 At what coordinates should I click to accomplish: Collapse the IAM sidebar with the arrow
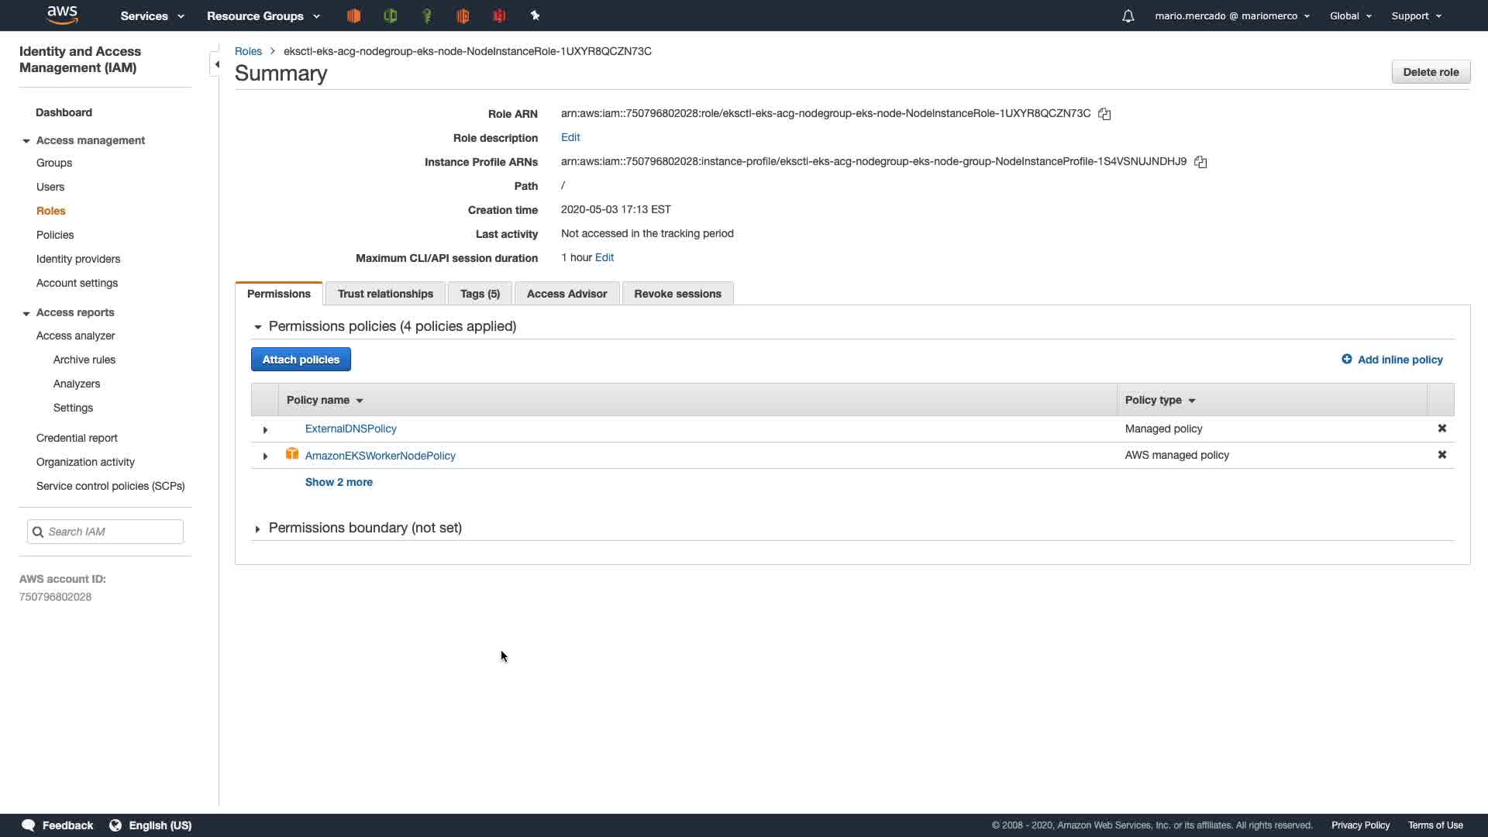coord(216,64)
